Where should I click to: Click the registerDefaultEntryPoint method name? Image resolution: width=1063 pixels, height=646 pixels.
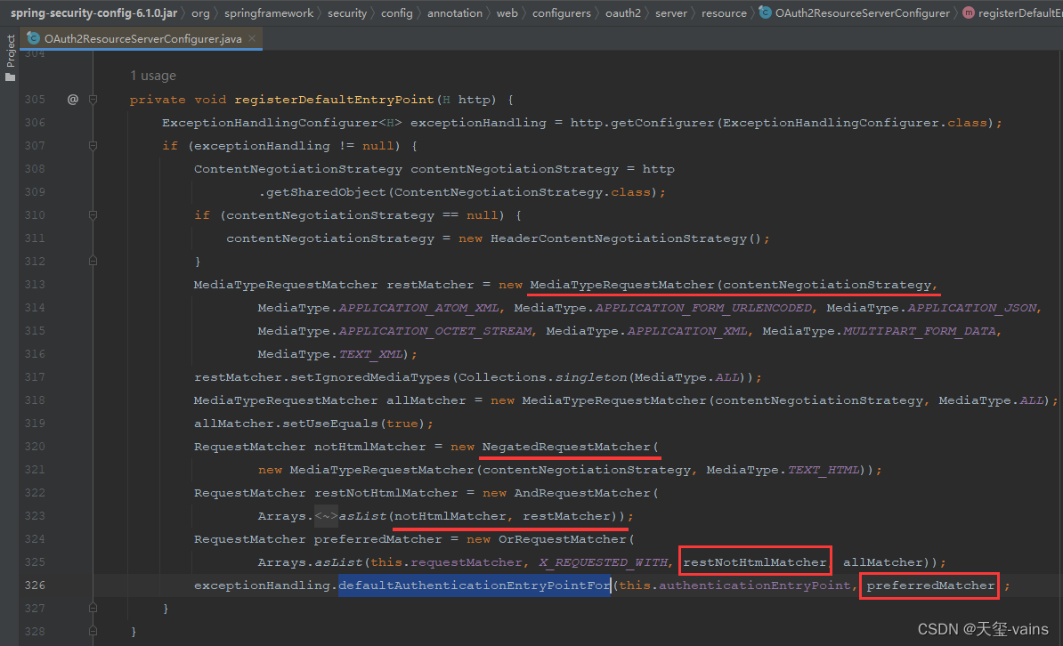[334, 100]
